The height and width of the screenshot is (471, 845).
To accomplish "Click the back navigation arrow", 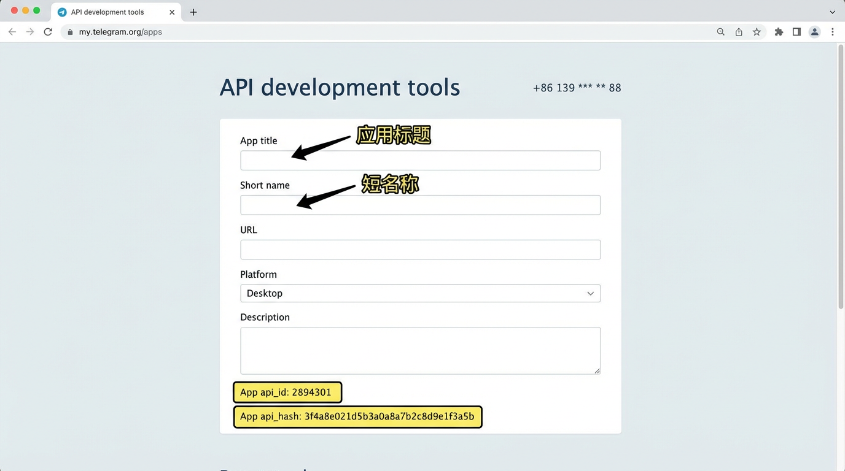I will click(12, 31).
